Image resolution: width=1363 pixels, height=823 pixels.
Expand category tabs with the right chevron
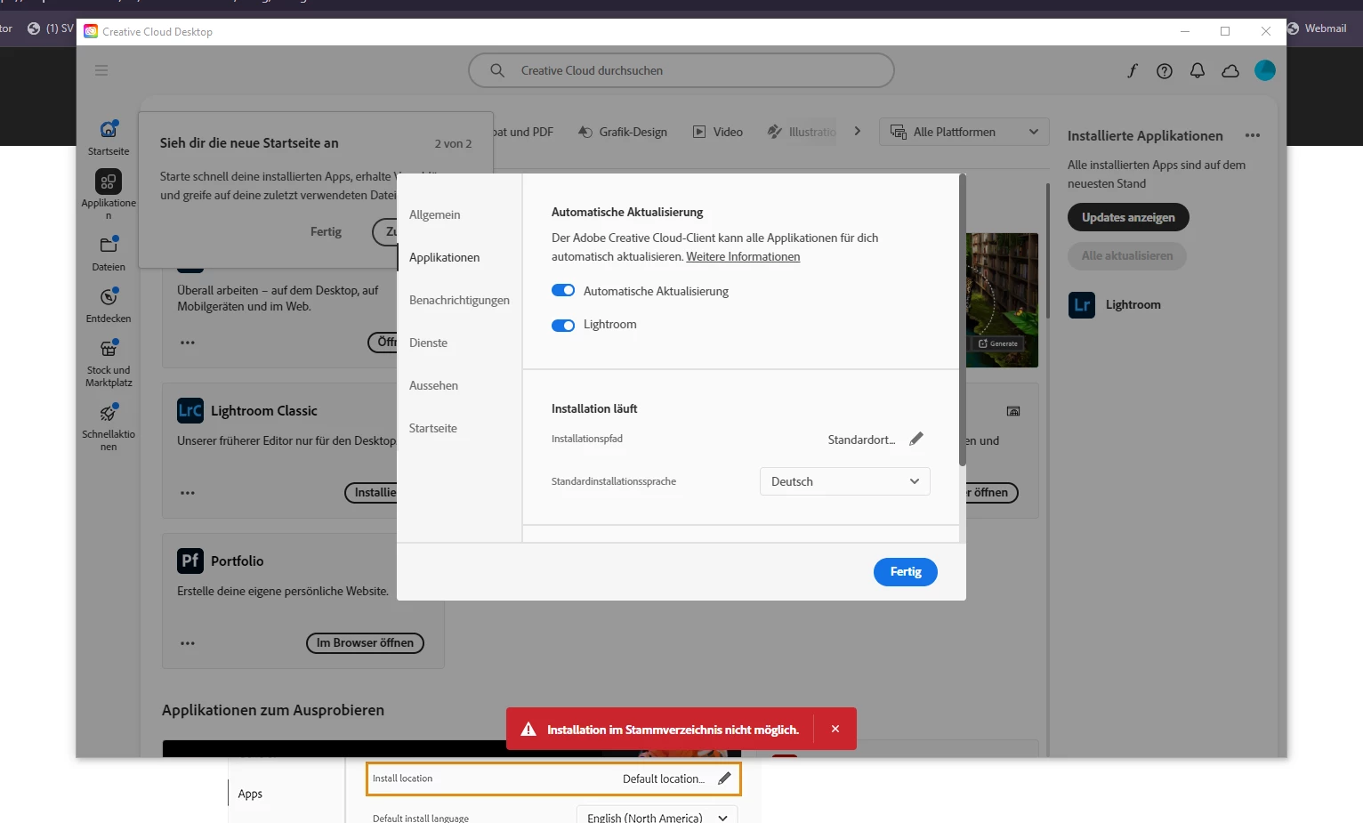pyautogui.click(x=858, y=131)
